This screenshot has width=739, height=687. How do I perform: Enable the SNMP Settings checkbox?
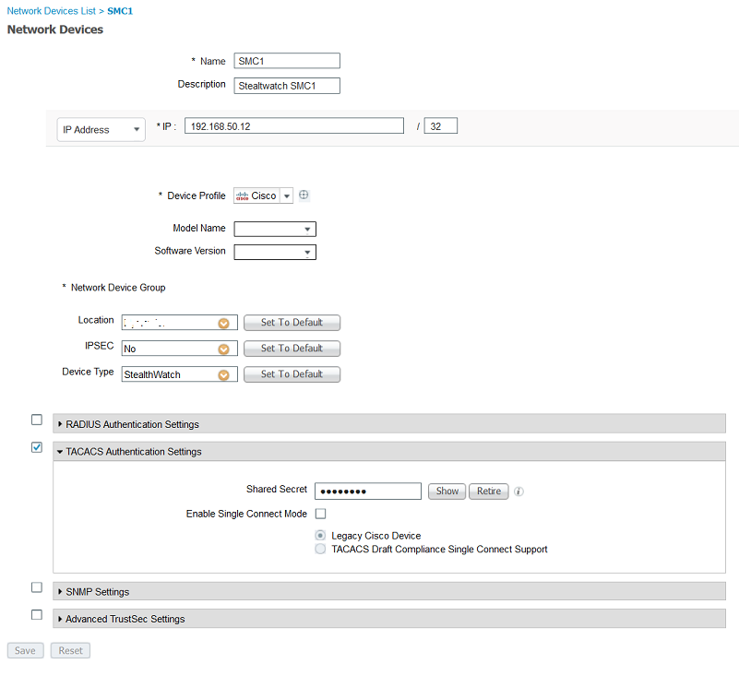[37, 587]
